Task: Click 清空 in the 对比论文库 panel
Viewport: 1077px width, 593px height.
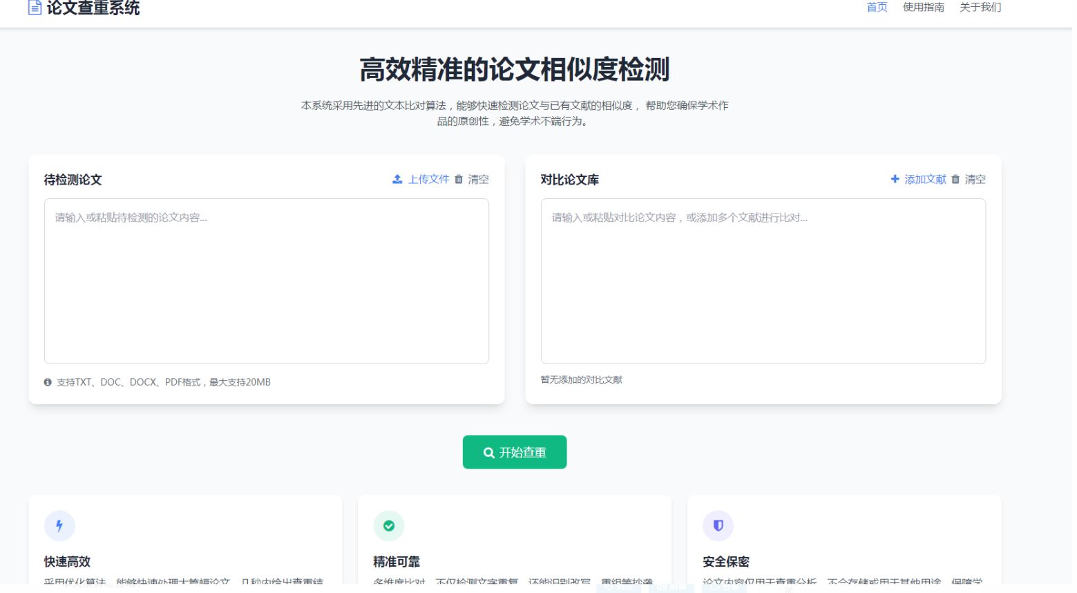Action: click(975, 179)
